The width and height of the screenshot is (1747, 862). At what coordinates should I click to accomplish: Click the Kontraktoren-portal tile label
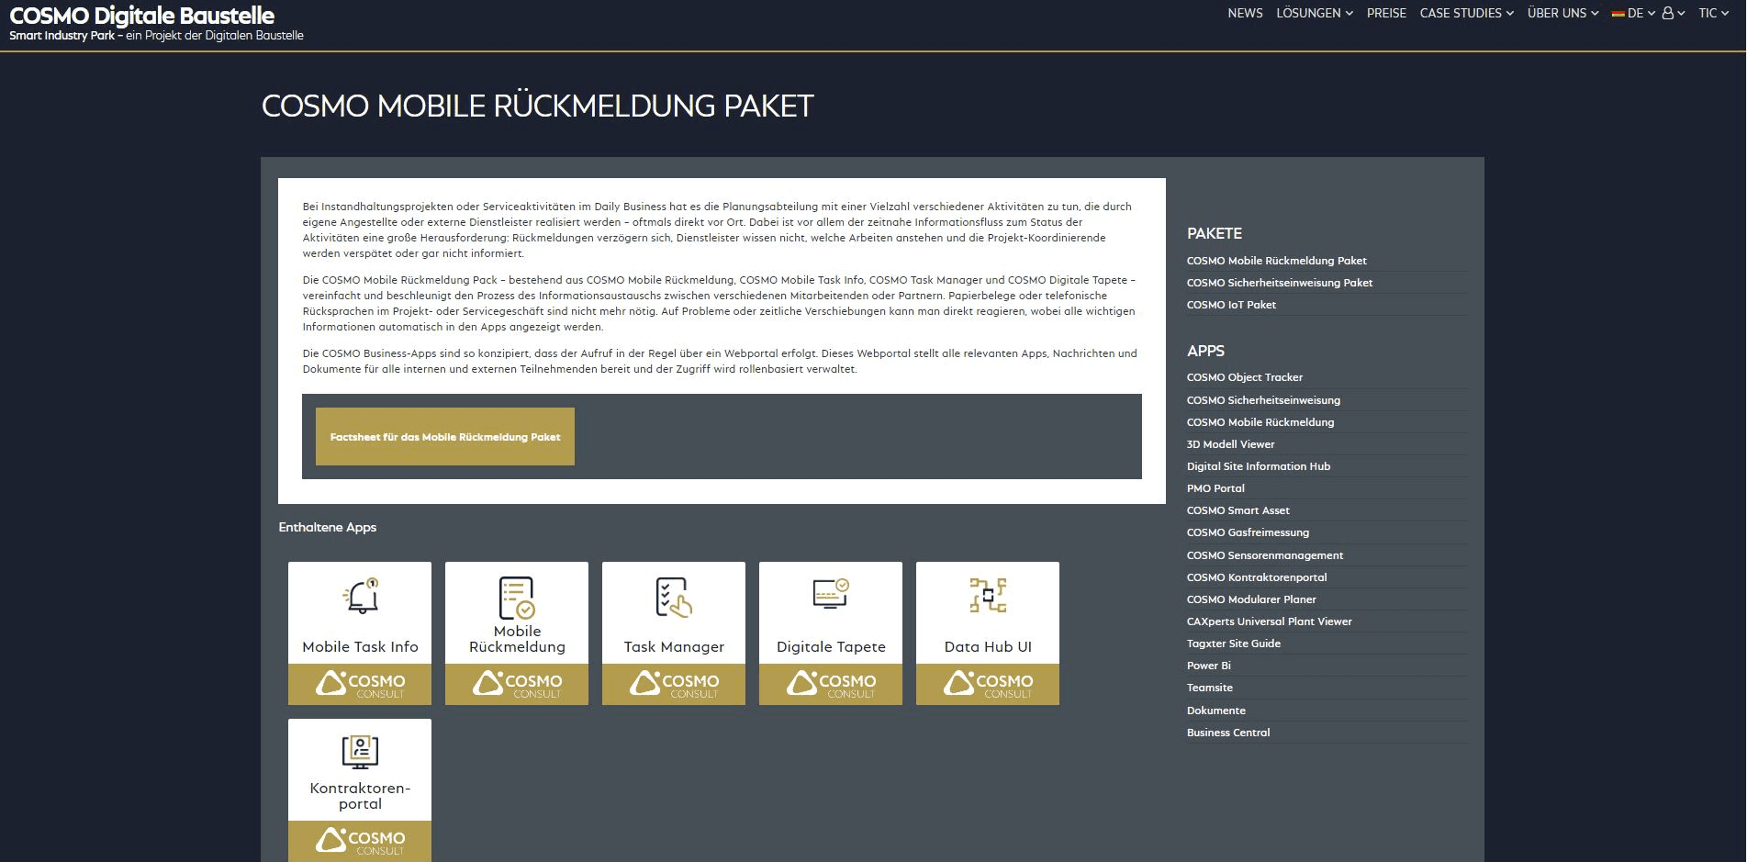pyautogui.click(x=360, y=796)
